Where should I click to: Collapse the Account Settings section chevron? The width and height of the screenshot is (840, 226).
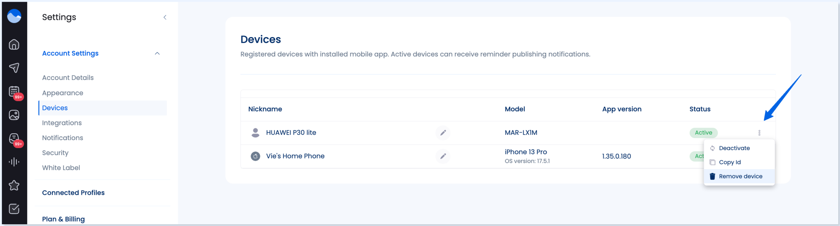pos(157,53)
